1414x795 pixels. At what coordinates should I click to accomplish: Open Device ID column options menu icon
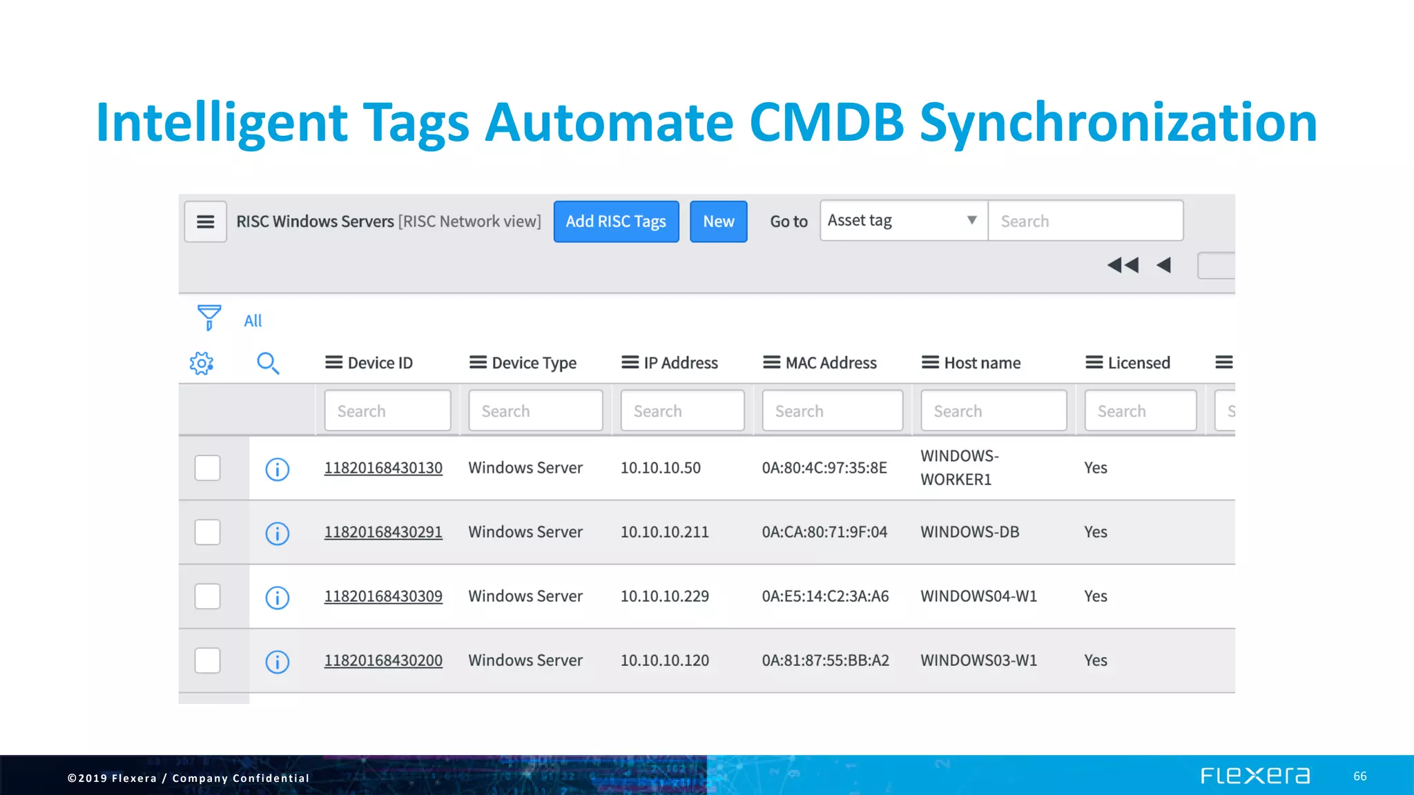coord(334,362)
